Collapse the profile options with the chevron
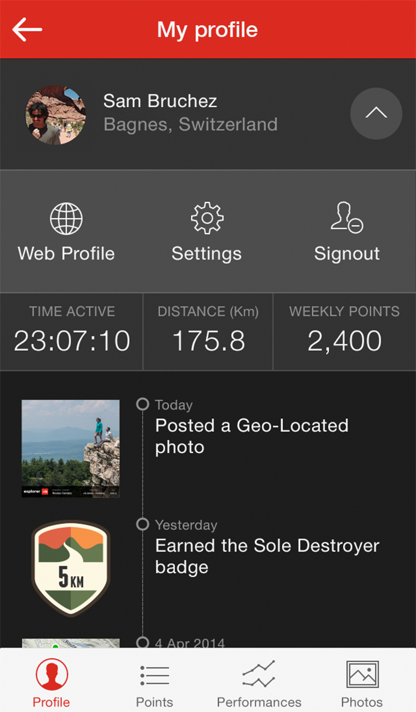This screenshot has height=712, width=416. [376, 114]
